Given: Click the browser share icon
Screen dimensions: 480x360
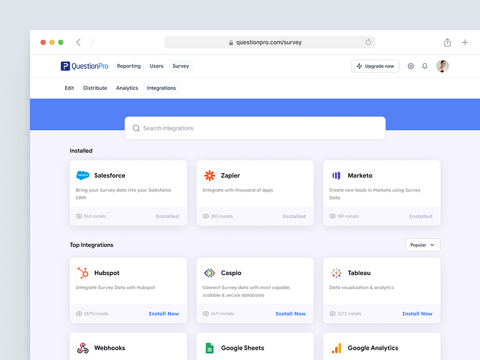Looking at the screenshot, I should [x=447, y=42].
